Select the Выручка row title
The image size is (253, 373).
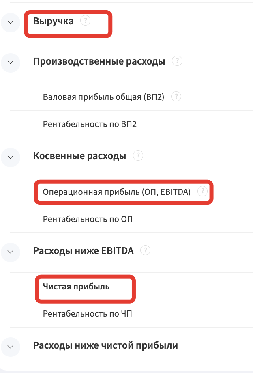coord(54,21)
